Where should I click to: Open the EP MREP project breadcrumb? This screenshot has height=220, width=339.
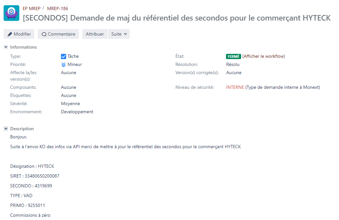31,8
